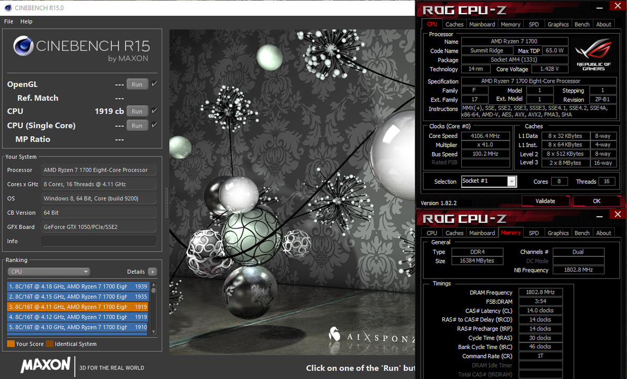
Task: Open About tab in upper CPU-Z
Action: tap(603, 24)
